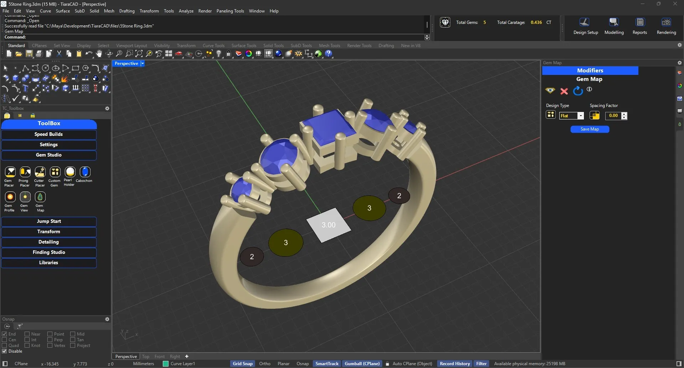Open the Design Type Flat dropdown
This screenshot has height=368, width=684.
(581, 116)
